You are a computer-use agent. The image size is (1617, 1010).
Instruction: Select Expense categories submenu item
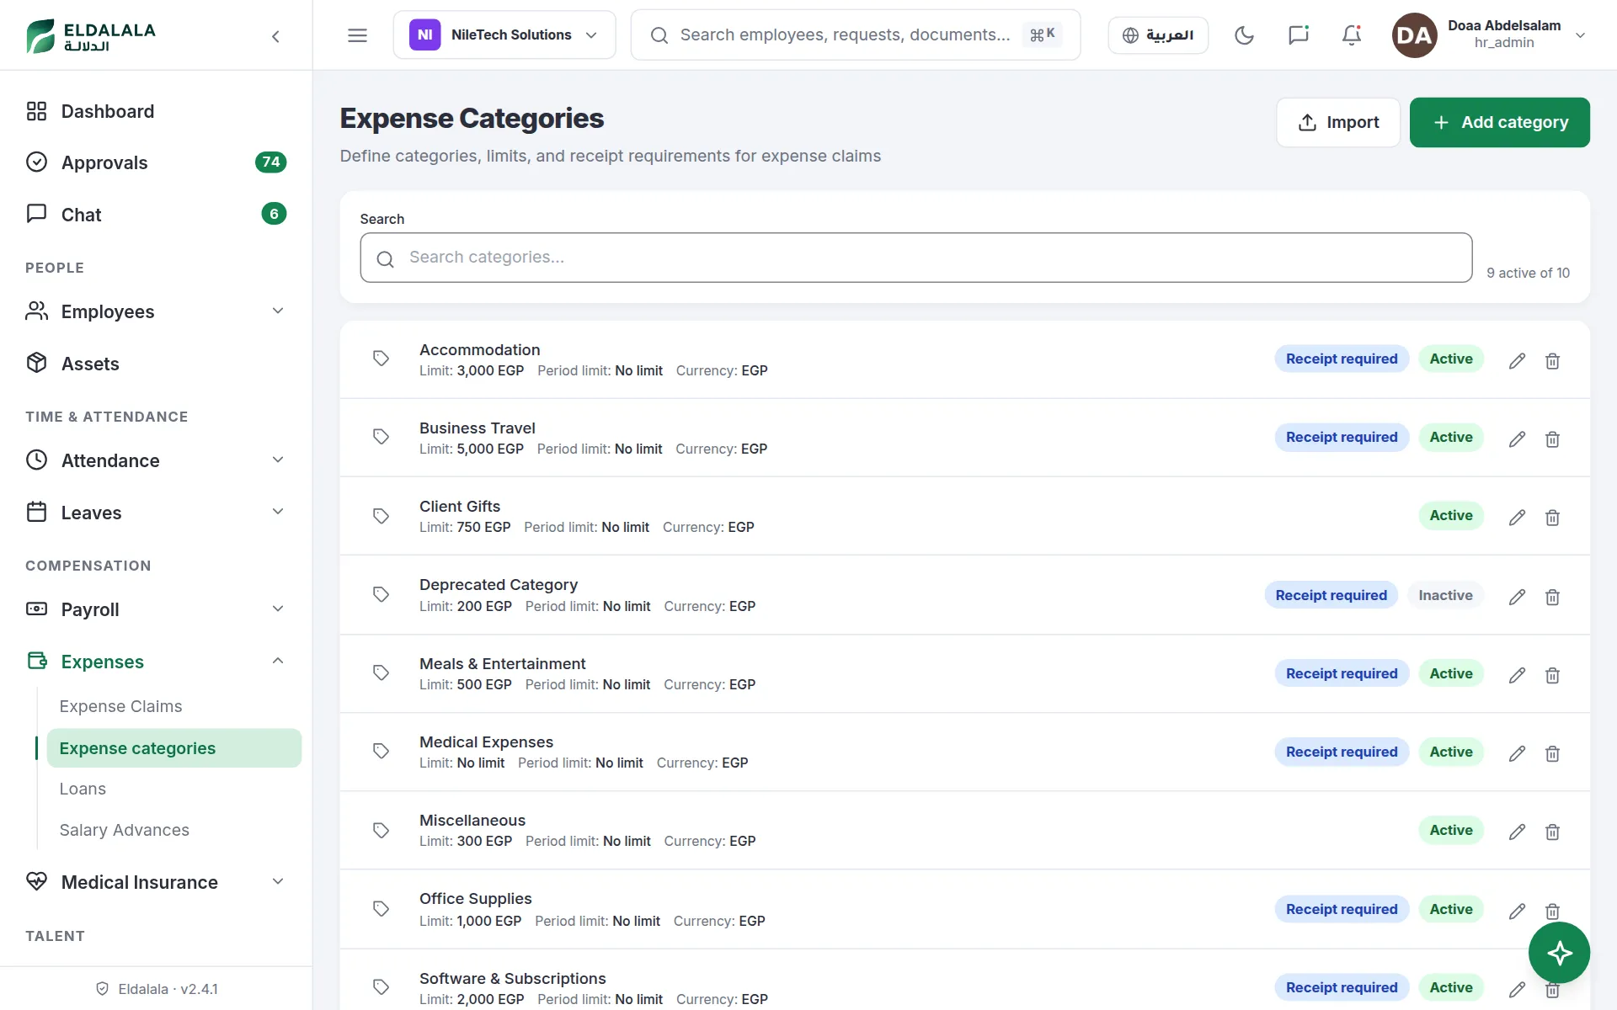tap(173, 748)
